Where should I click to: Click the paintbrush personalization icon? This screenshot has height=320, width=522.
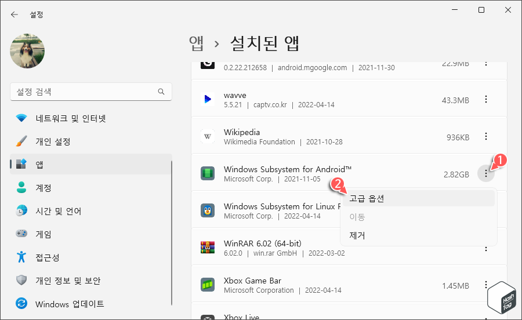click(x=21, y=141)
